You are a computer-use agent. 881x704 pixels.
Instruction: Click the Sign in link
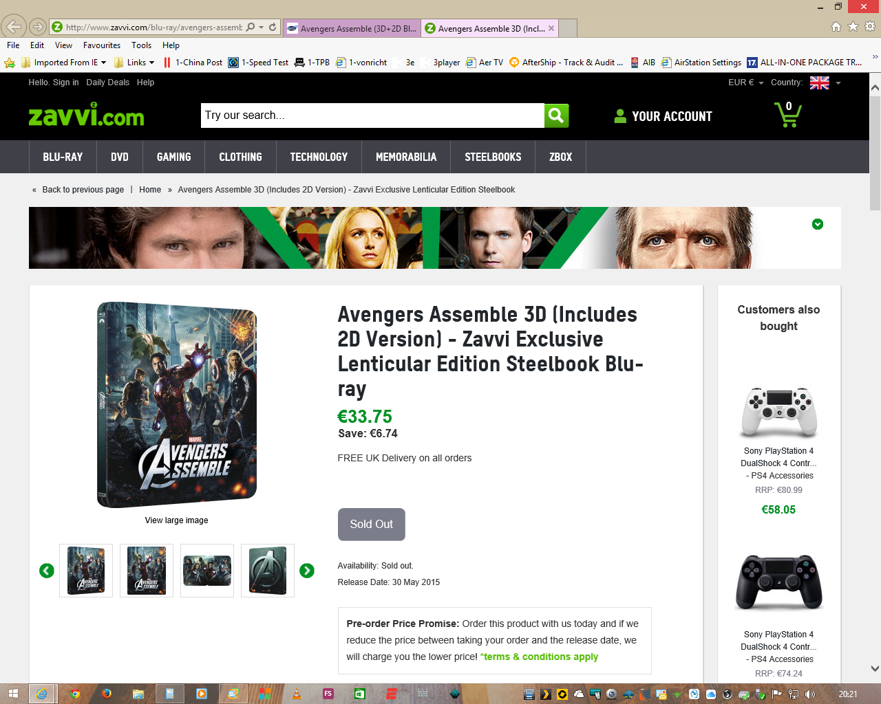pos(65,82)
